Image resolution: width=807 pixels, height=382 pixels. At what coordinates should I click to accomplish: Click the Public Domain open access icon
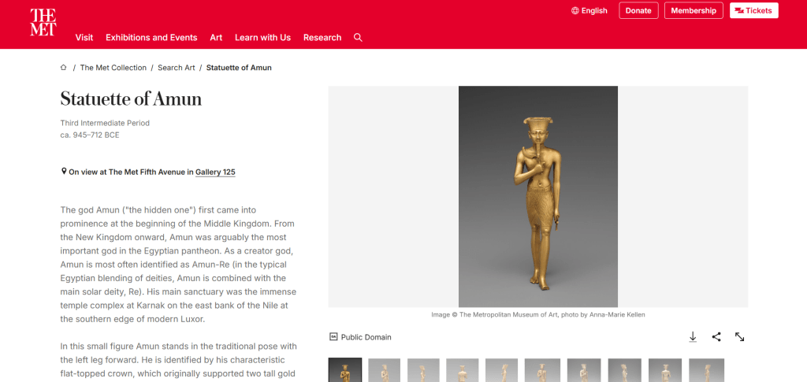pyautogui.click(x=333, y=337)
